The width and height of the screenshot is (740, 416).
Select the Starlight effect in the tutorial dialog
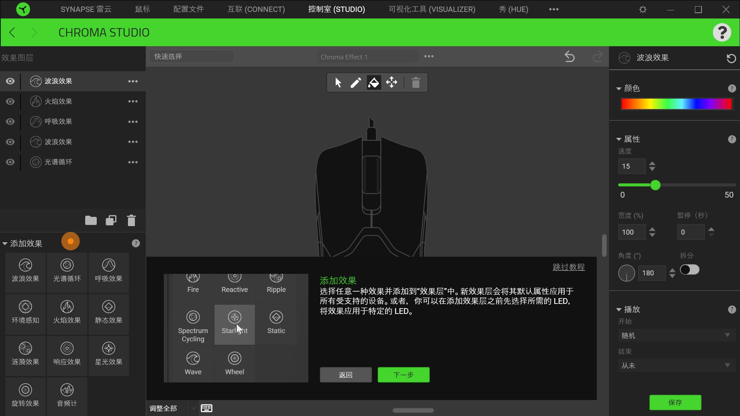234,325
